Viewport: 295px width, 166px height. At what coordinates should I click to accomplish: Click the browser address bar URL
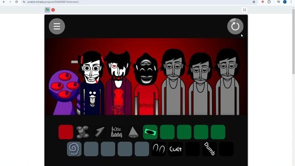[x=53, y=2]
